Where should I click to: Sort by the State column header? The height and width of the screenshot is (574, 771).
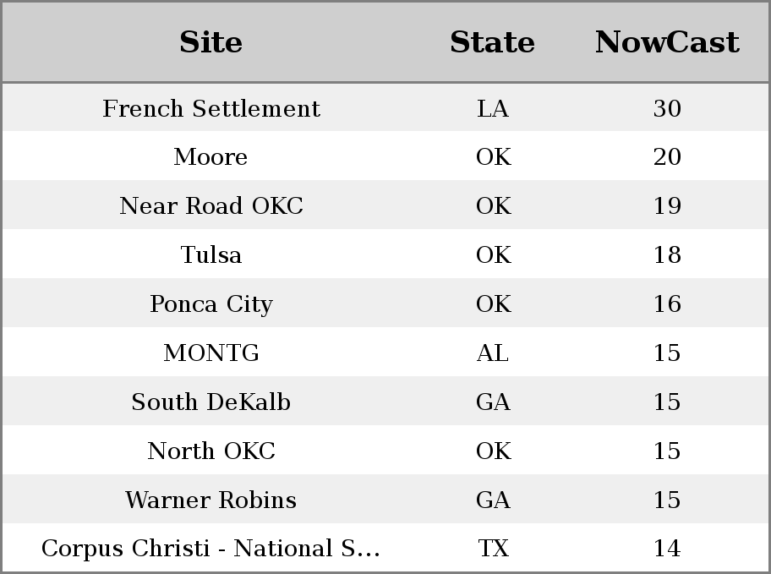(493, 42)
